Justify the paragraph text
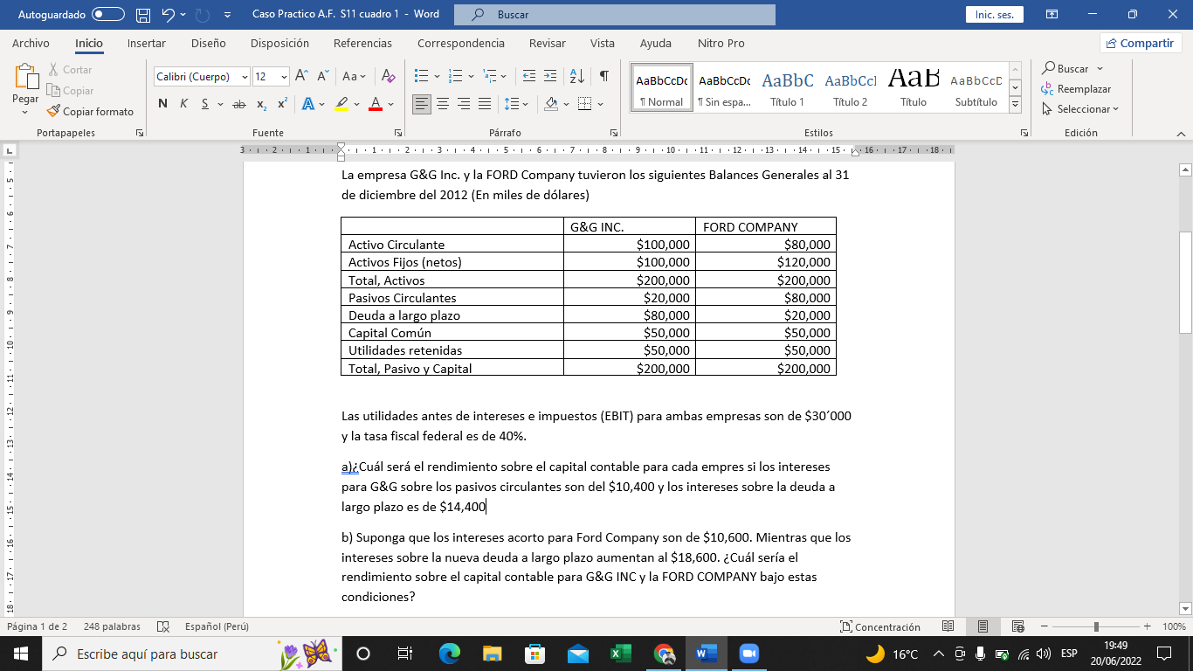This screenshot has height=671, width=1193. [485, 104]
